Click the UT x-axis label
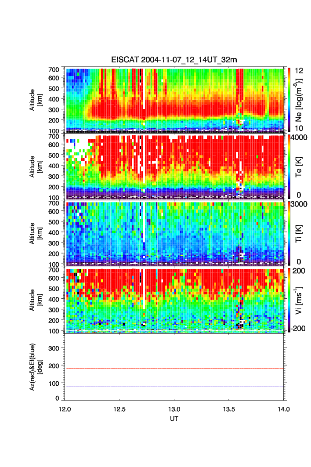 pos(174,419)
